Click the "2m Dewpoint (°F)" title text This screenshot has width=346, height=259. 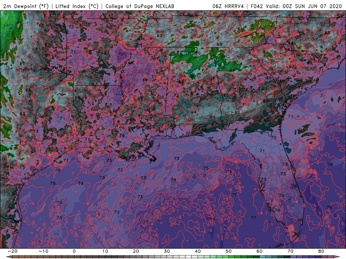tap(26, 6)
